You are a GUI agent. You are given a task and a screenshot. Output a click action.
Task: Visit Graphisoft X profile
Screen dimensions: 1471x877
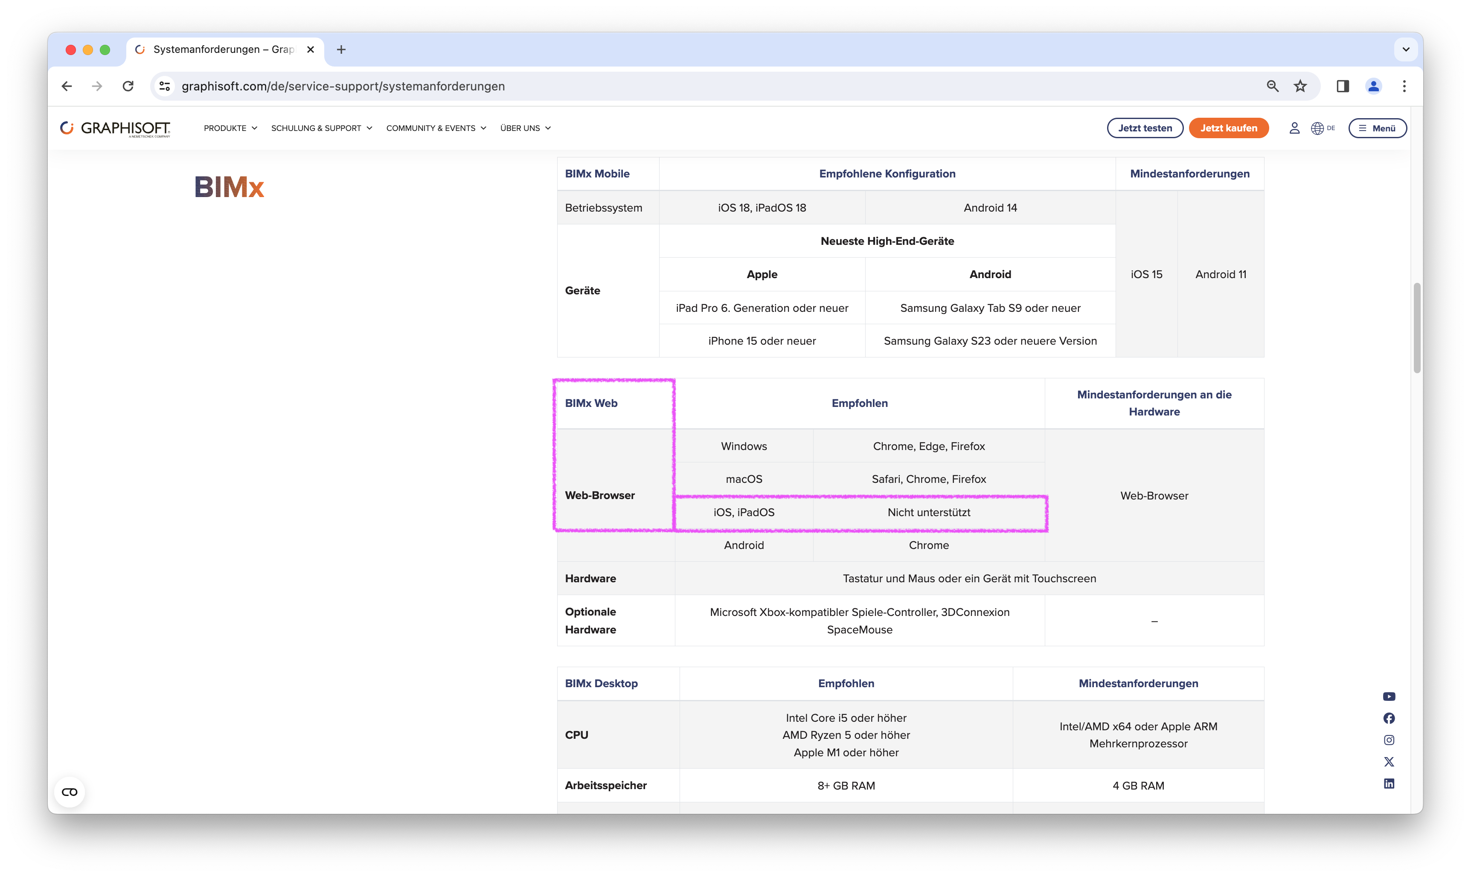coord(1389,762)
